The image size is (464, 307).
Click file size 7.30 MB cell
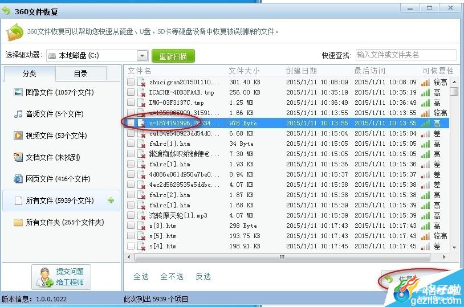pyautogui.click(x=241, y=154)
